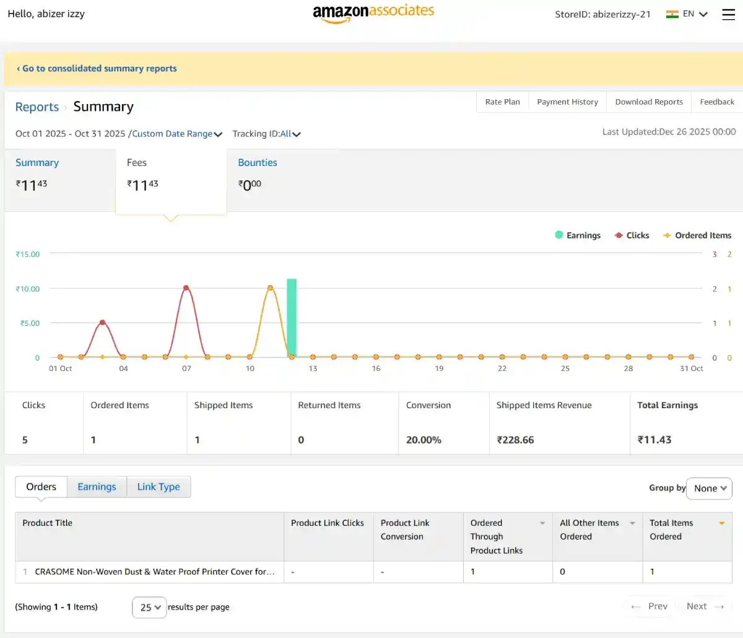The height and width of the screenshot is (638, 743).
Task: Sort using the All Other Items Ordered arrow
Action: point(631,523)
